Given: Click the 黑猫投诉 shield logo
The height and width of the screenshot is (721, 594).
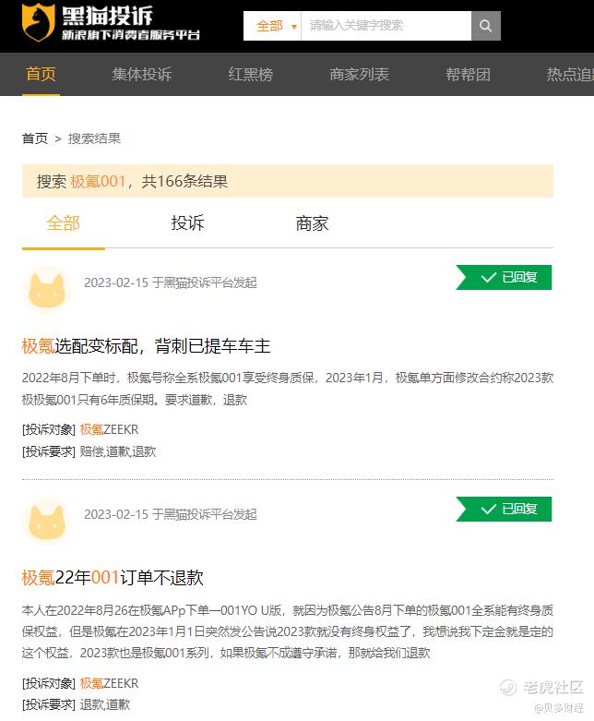Looking at the screenshot, I should click(39, 22).
